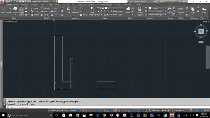Click the Stretch tool
This screenshot has width=210, height=118.
pos(35,15)
